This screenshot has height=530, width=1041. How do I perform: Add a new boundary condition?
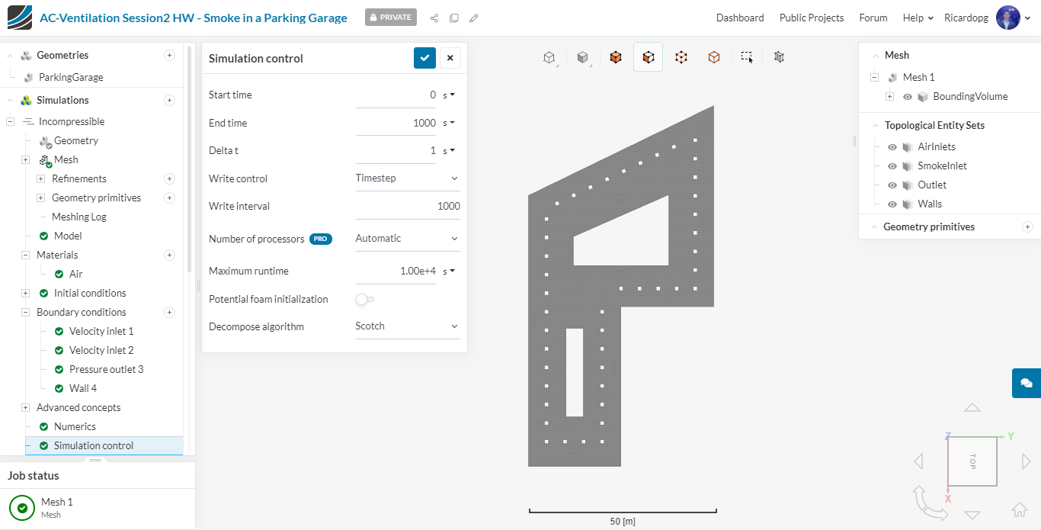tap(169, 312)
